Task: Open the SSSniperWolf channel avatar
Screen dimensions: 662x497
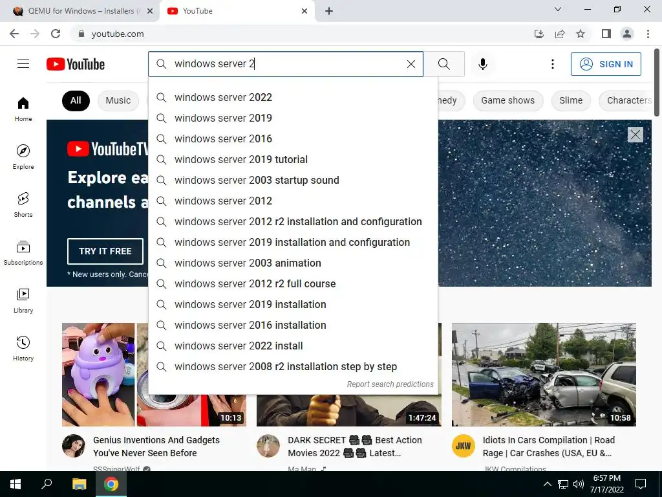Action: (74, 446)
